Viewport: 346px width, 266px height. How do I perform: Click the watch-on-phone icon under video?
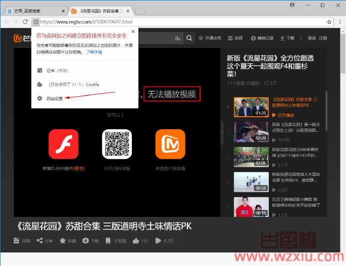click(x=108, y=240)
